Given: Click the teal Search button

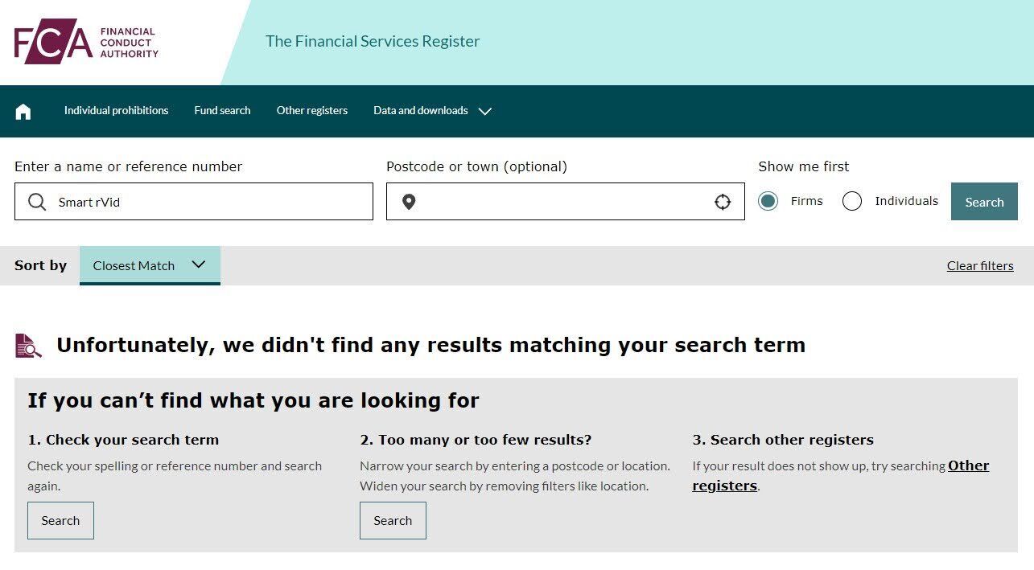Looking at the screenshot, I should point(984,202).
